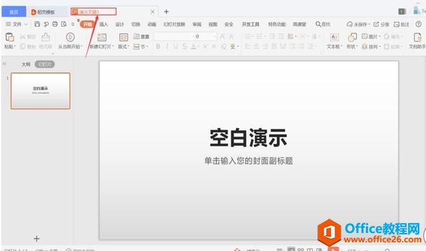Collapse the slide panel with double chevron
Viewport: 426px width, 251px height.
[5, 63]
